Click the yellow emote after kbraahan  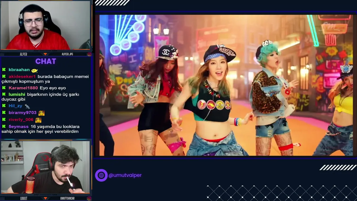35,70
